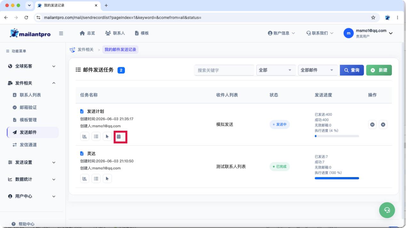406x228 pixels.
Task: Reload the page
Action: click(26, 18)
